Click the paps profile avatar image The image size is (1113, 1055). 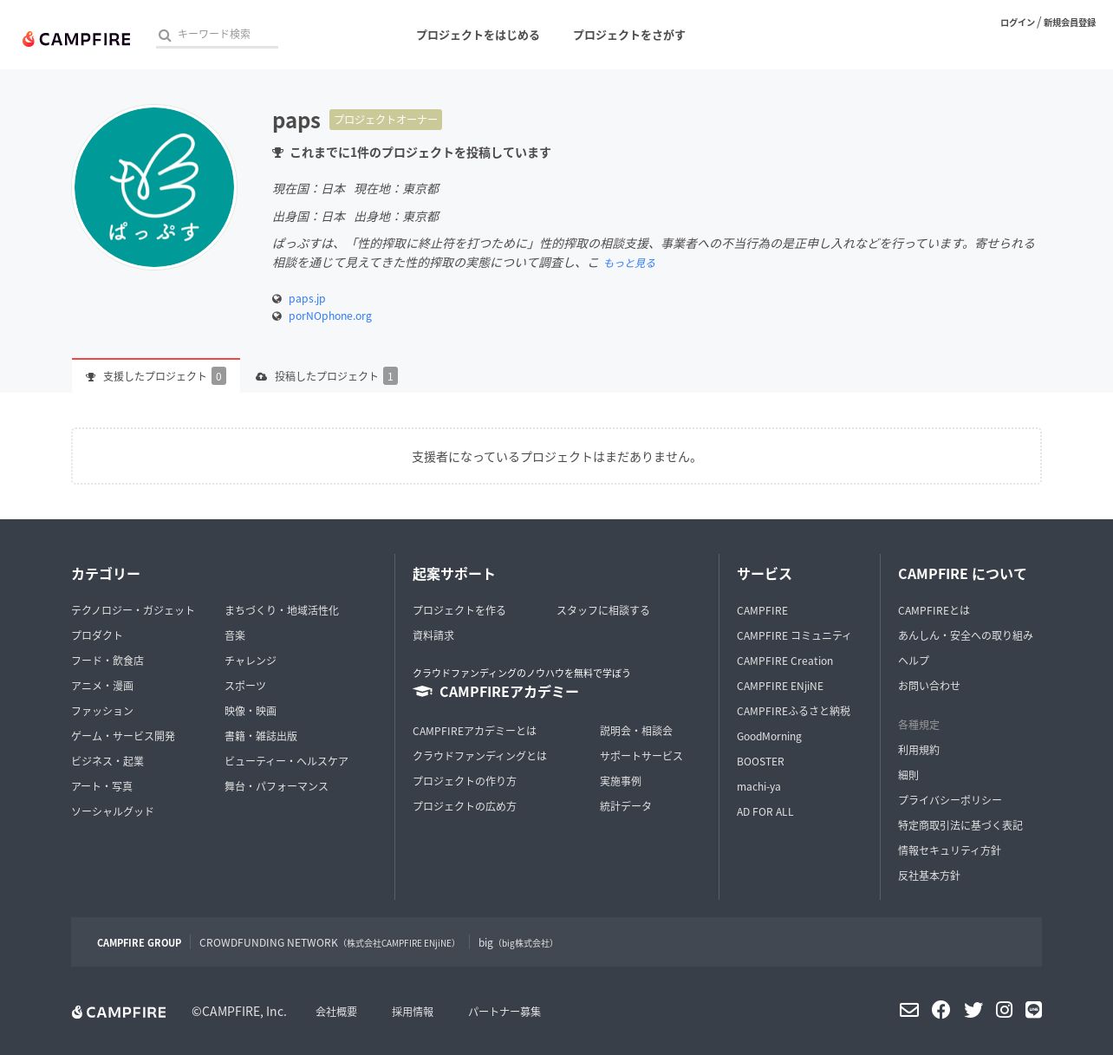[x=154, y=187]
